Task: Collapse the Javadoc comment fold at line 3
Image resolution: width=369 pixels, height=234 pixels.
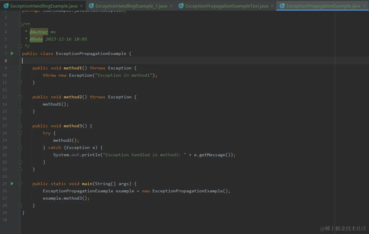Action: click(x=20, y=25)
